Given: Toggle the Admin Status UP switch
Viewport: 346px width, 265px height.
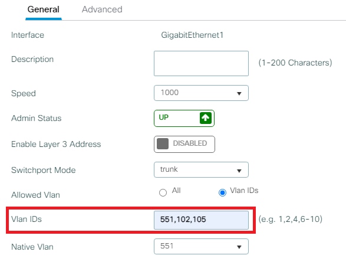Looking at the screenshot, I should (184, 118).
